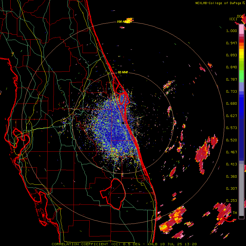The height and width of the screenshot is (246, 246).
Task: Click the 0.680 scale value
Action: pyautogui.click(x=232, y=104)
